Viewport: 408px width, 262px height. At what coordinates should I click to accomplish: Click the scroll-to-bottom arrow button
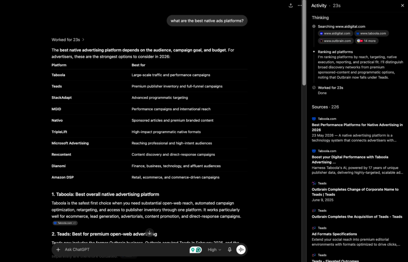pyautogui.click(x=150, y=233)
